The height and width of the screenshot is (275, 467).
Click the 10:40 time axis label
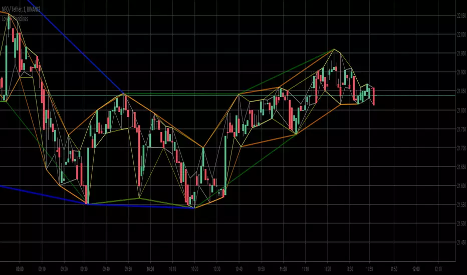[239, 269]
